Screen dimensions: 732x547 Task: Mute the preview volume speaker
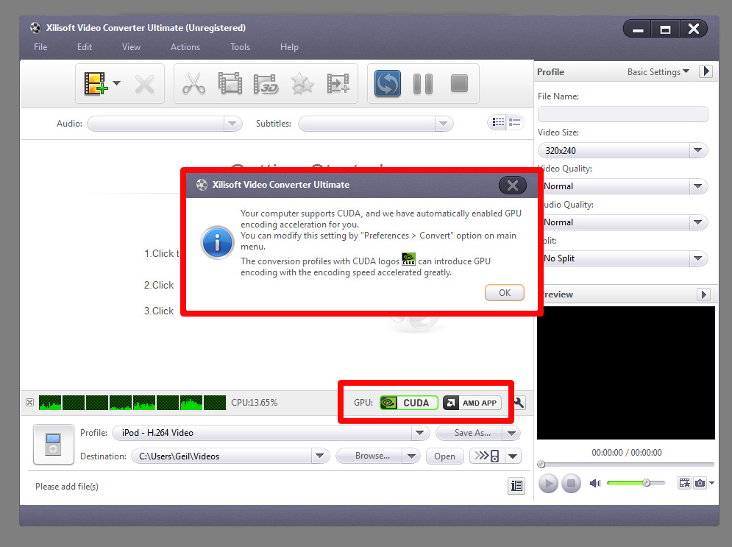point(595,483)
